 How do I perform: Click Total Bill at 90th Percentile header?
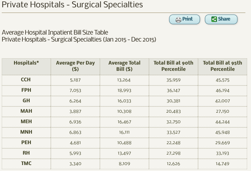pos(173,66)
